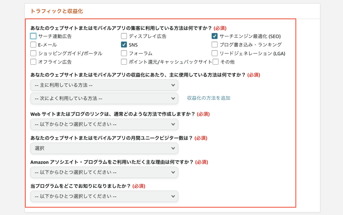Viewport: 343px width, 215px height.
Task: Uncheck サーチエンジン最適化 (SEO) checkbox
Action: tap(215, 36)
